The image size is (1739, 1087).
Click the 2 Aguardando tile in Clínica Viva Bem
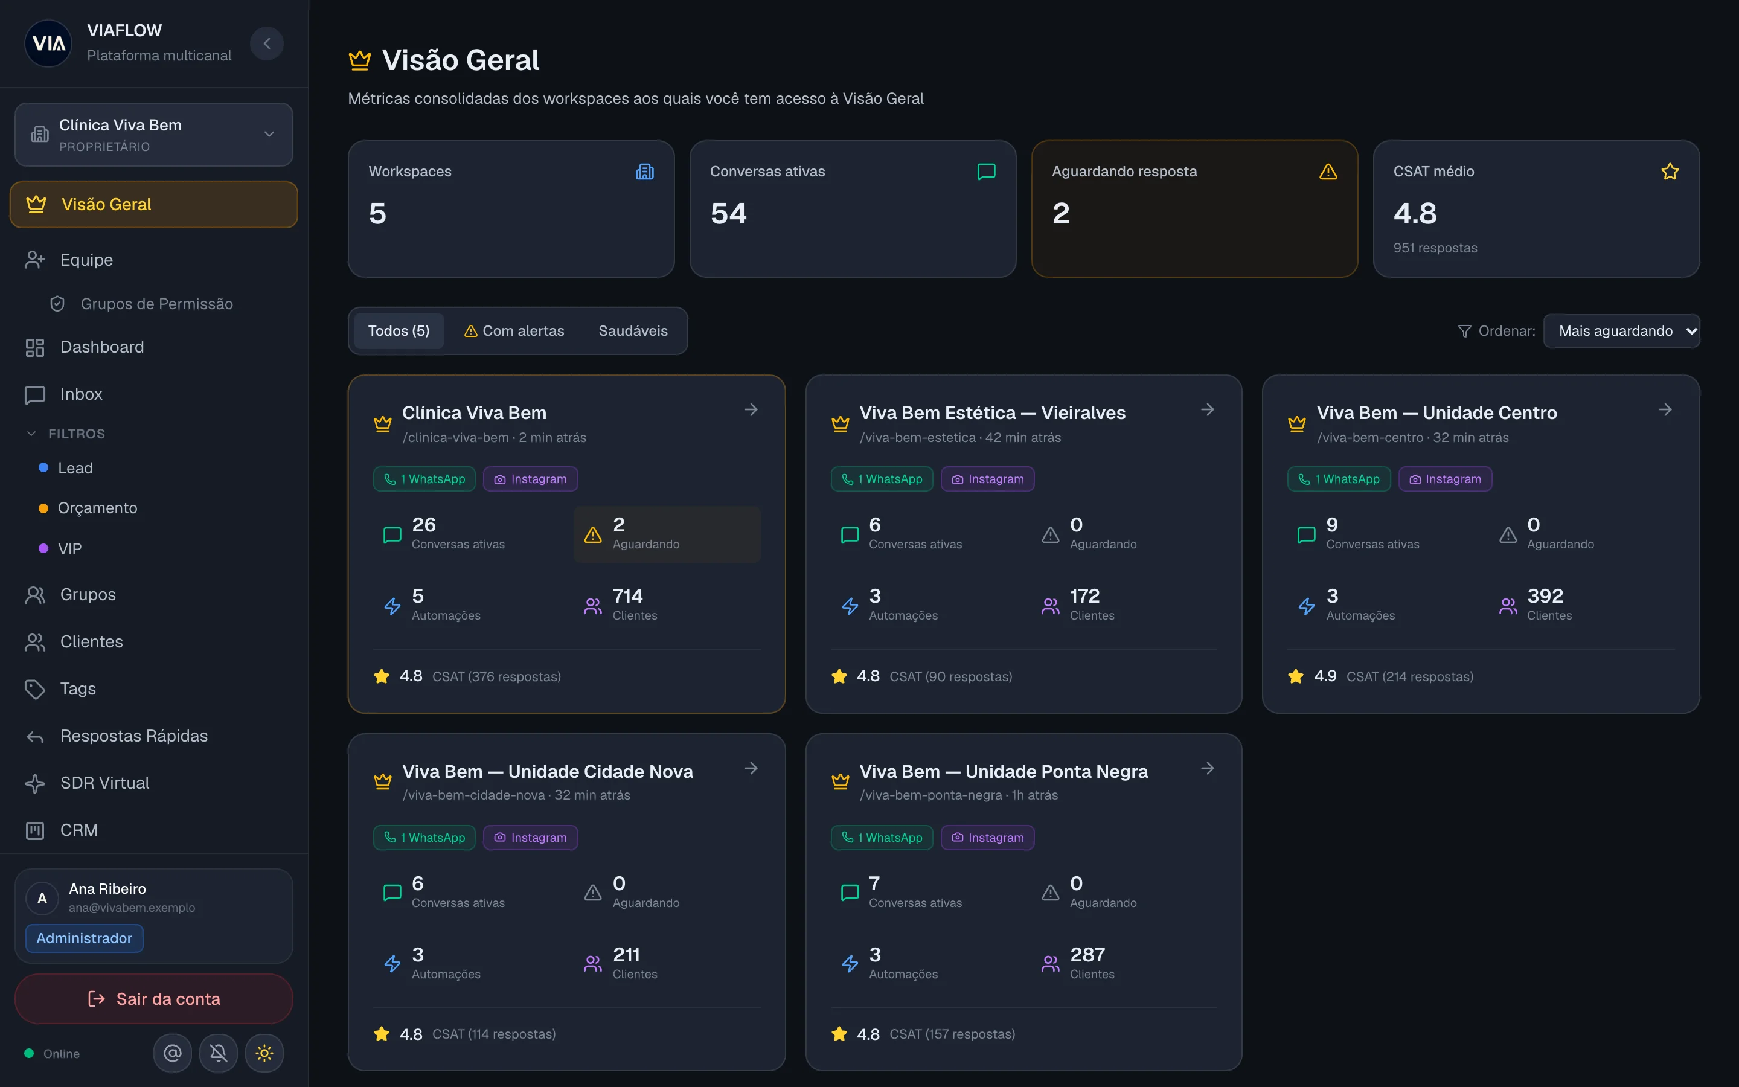(x=667, y=533)
